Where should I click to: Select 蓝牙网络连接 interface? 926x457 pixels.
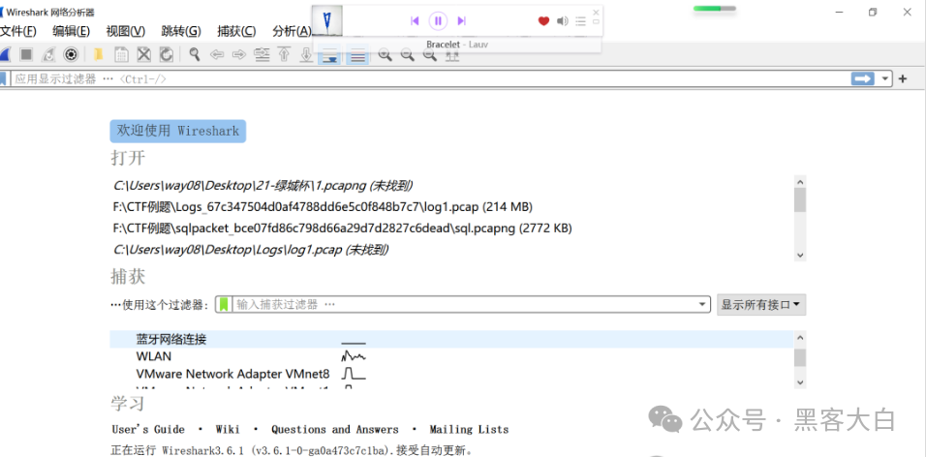pos(171,340)
